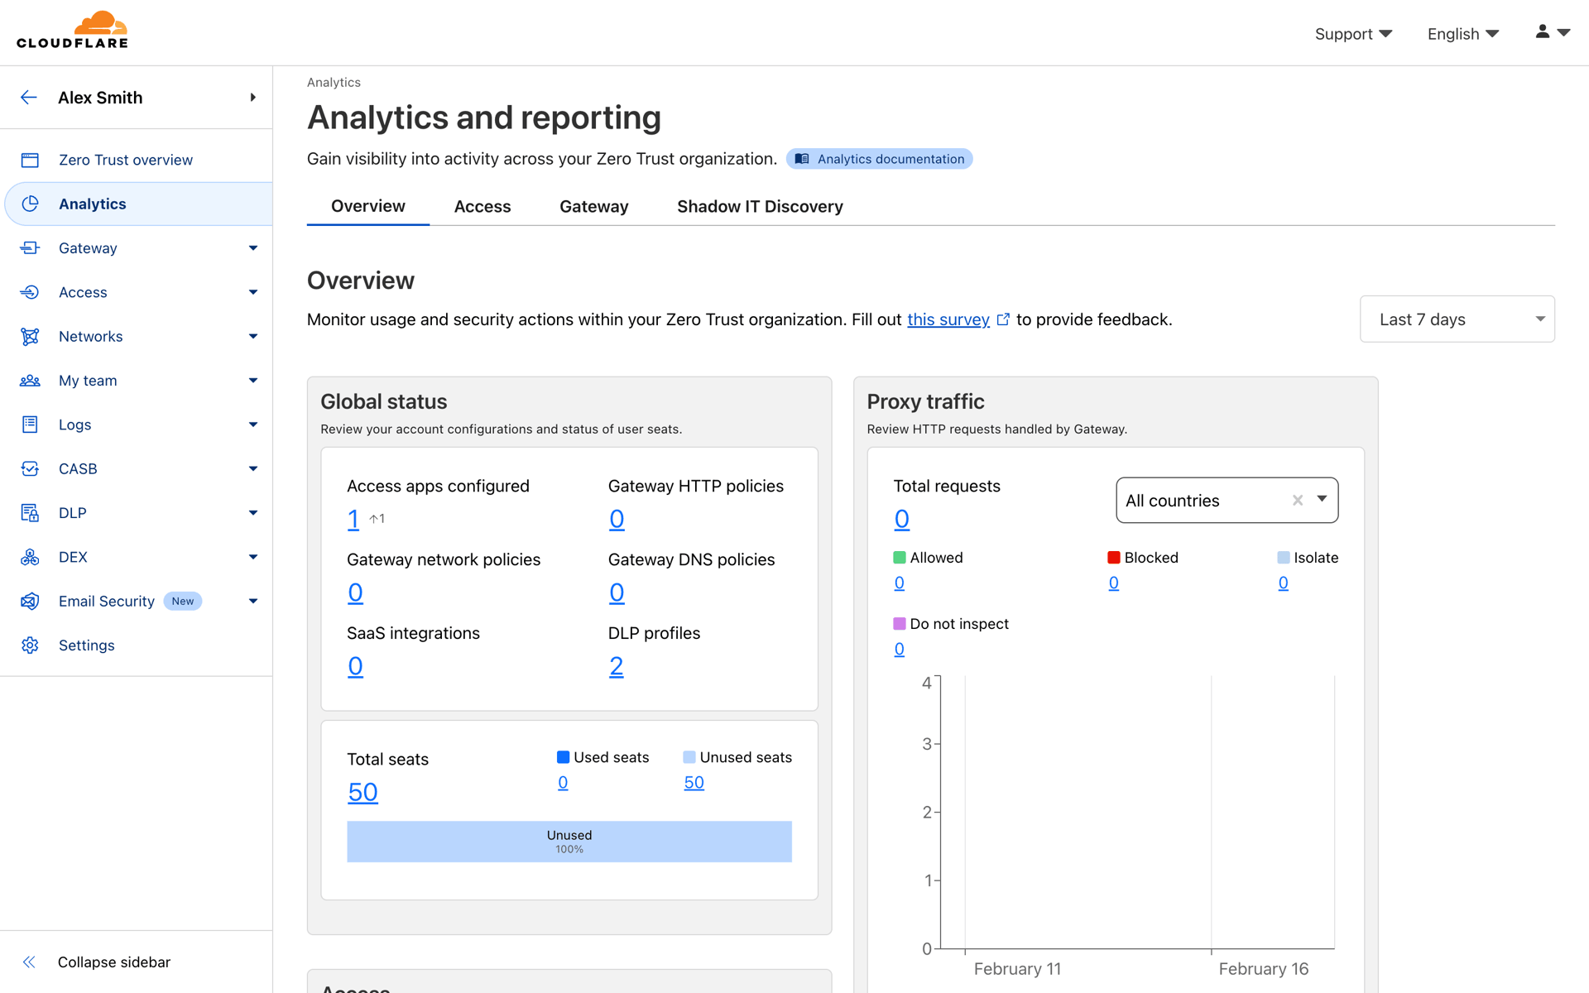The image size is (1589, 993).
Task: Expand the Logs sidebar section
Action: 253,425
